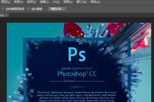Enable the 对所有图层取样 checkbox
The image size is (154, 102).
(x=3, y=9)
